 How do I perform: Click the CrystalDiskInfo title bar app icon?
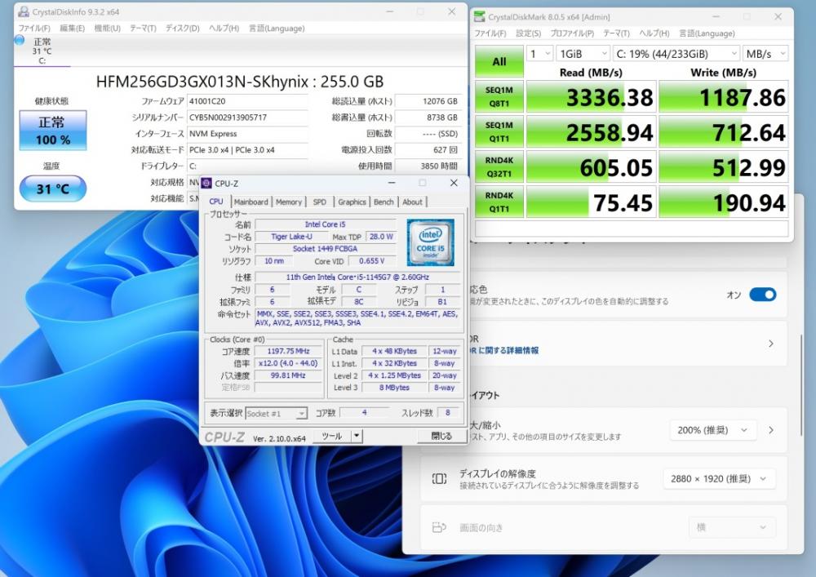(24, 11)
